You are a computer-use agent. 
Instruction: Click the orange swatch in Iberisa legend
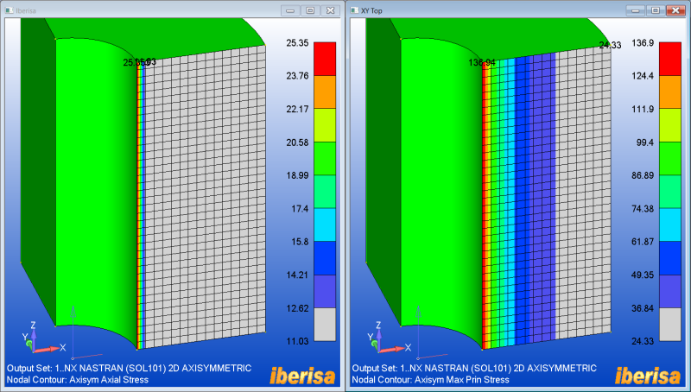[325, 92]
